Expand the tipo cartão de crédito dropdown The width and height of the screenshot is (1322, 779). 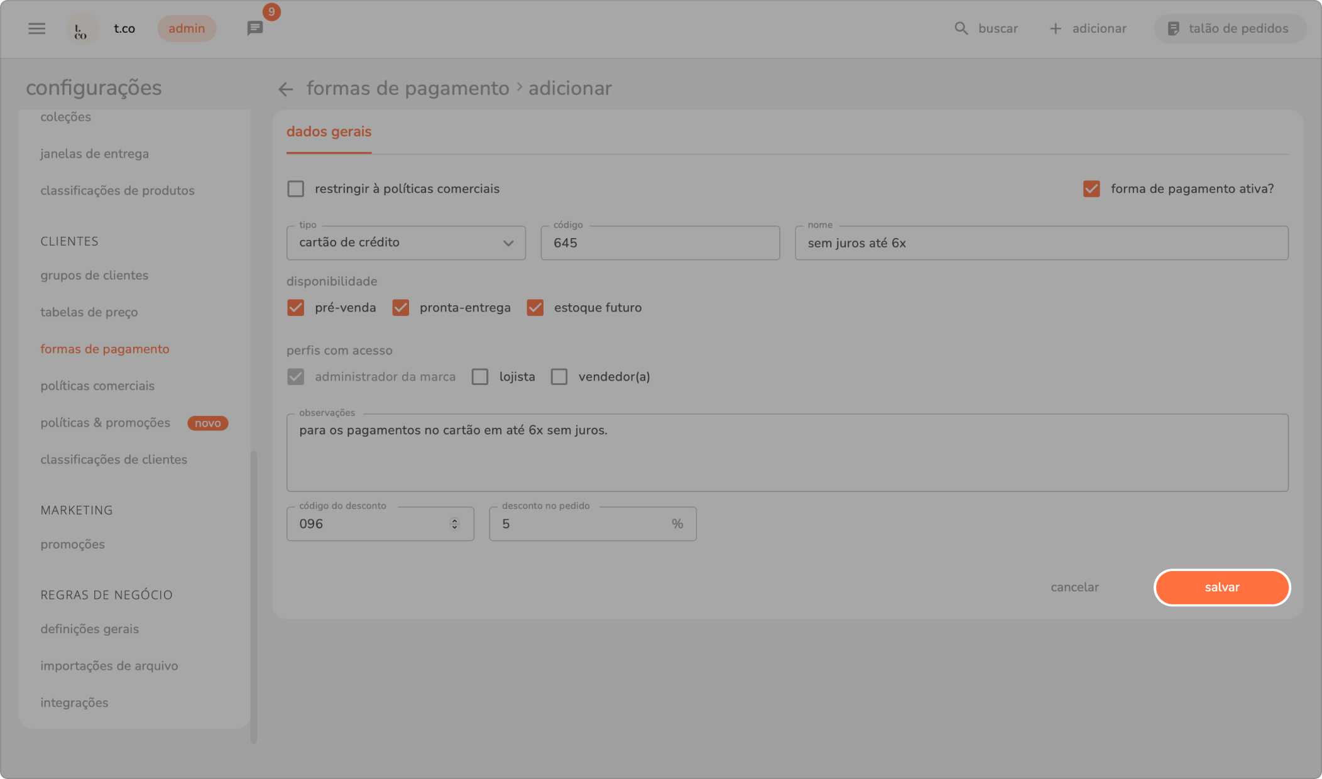[x=406, y=243]
